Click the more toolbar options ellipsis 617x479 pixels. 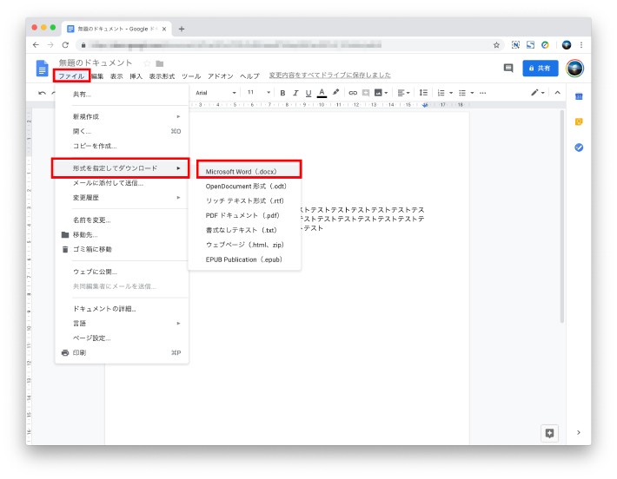(483, 93)
